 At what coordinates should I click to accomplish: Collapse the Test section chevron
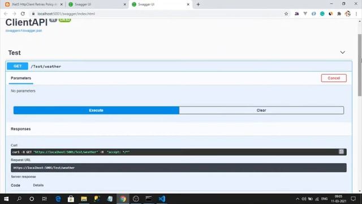[x=342, y=53]
